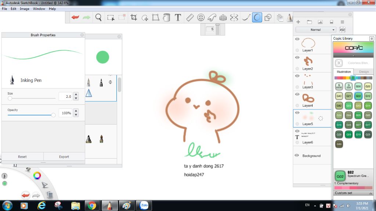The width and height of the screenshot is (376, 211).
Task: Switch to the Design tab in Copic Library
Action: (364, 72)
